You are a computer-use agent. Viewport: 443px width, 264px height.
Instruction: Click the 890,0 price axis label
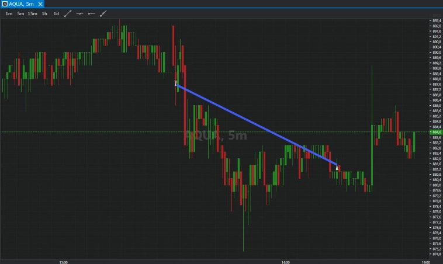pyautogui.click(x=437, y=52)
